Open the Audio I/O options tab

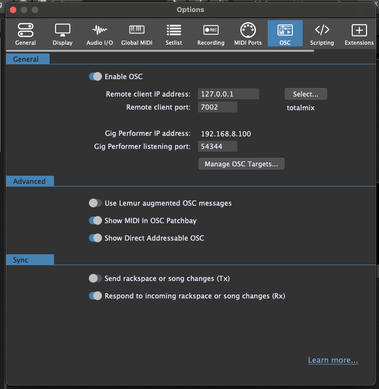coord(100,34)
